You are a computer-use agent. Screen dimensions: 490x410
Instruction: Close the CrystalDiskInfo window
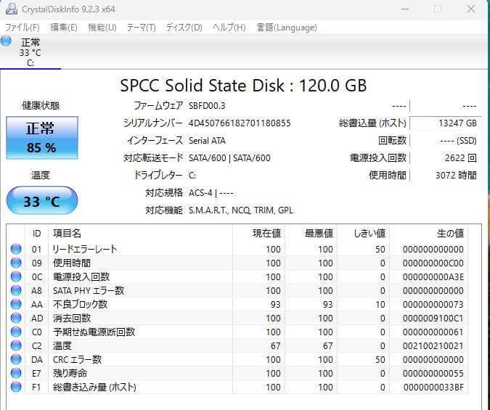point(471,9)
